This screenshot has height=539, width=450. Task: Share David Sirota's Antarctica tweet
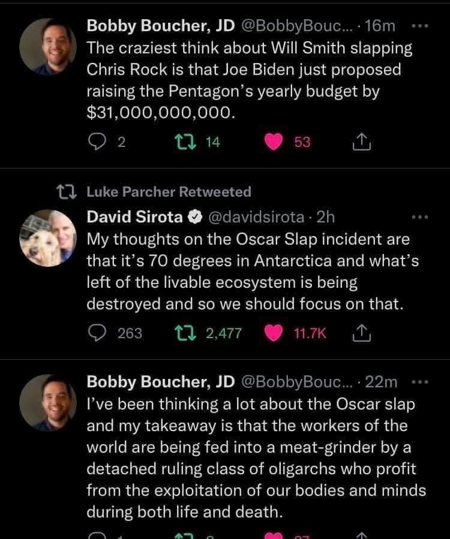tap(361, 333)
